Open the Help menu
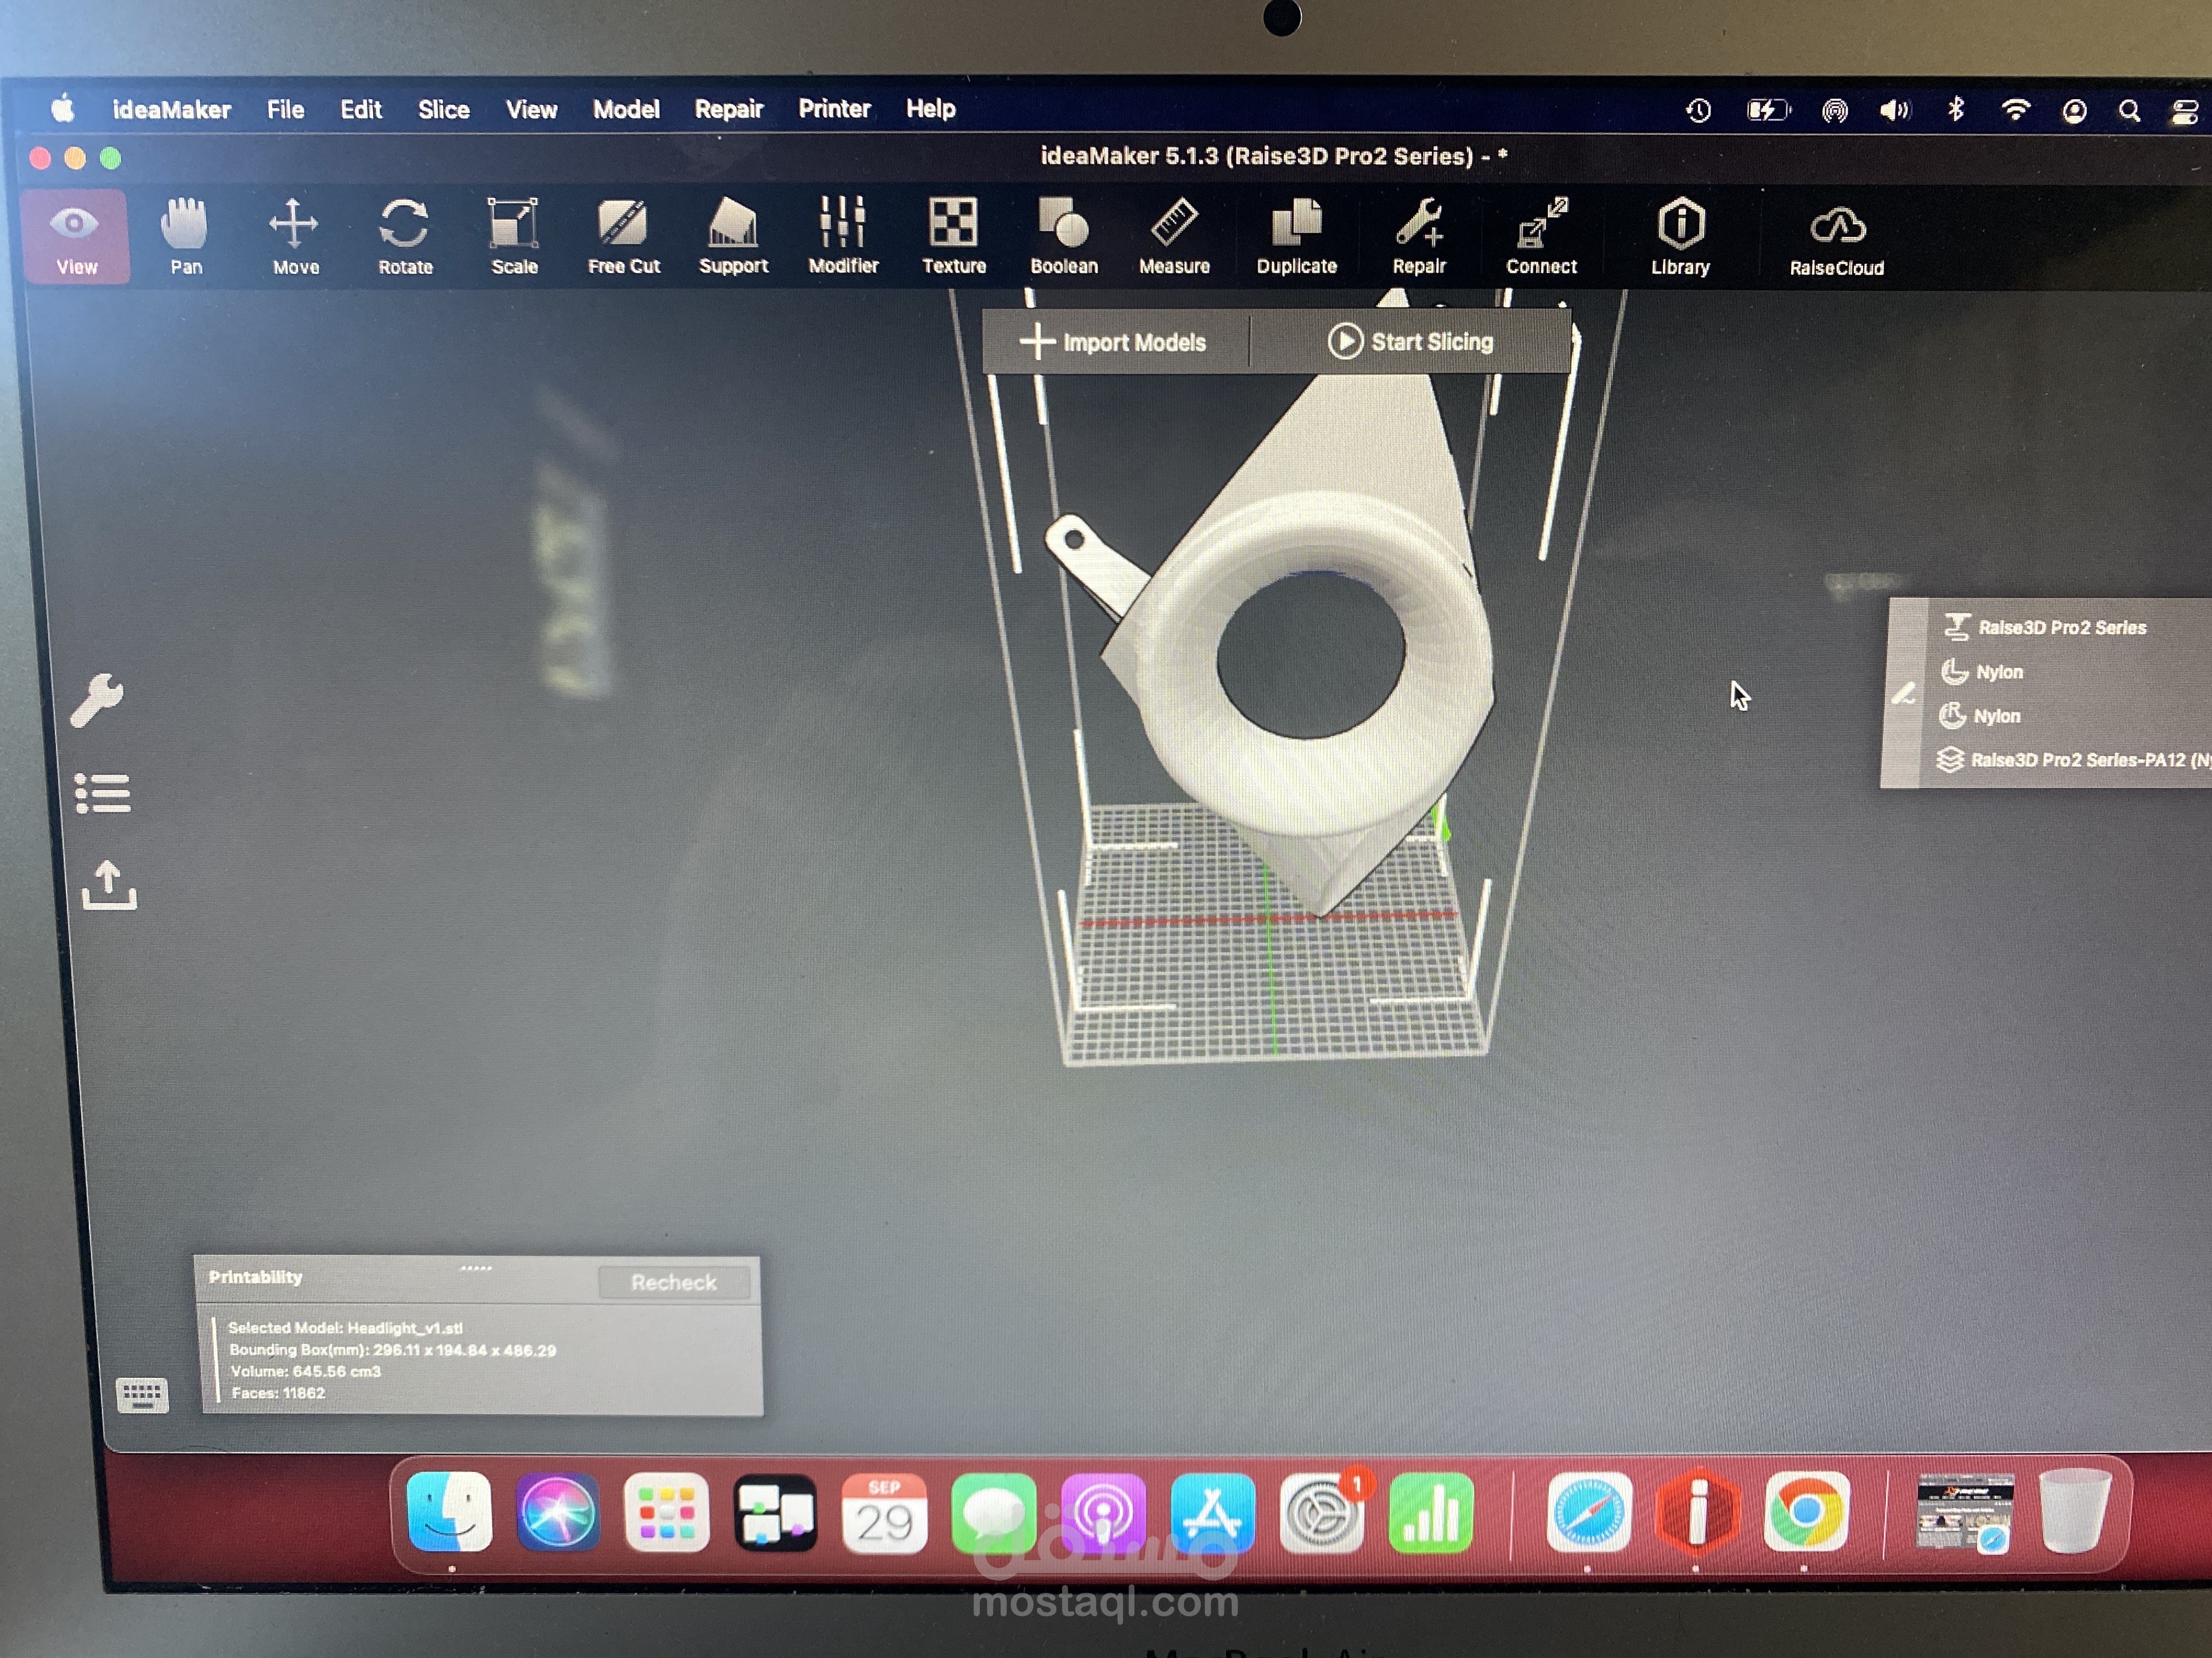The image size is (2212, 1658). [931, 109]
